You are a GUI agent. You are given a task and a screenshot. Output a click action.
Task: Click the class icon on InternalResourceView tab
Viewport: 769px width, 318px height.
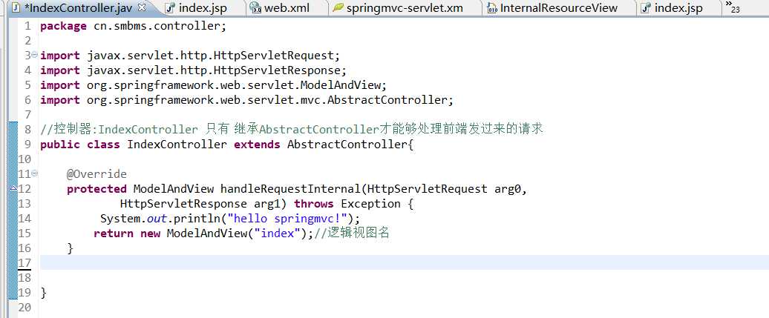491,8
